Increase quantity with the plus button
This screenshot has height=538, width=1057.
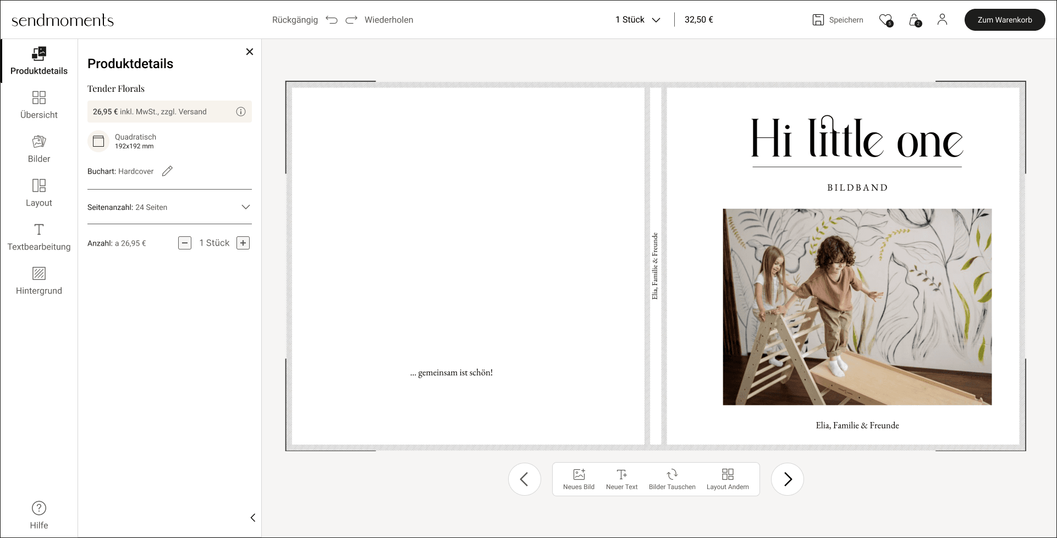243,243
